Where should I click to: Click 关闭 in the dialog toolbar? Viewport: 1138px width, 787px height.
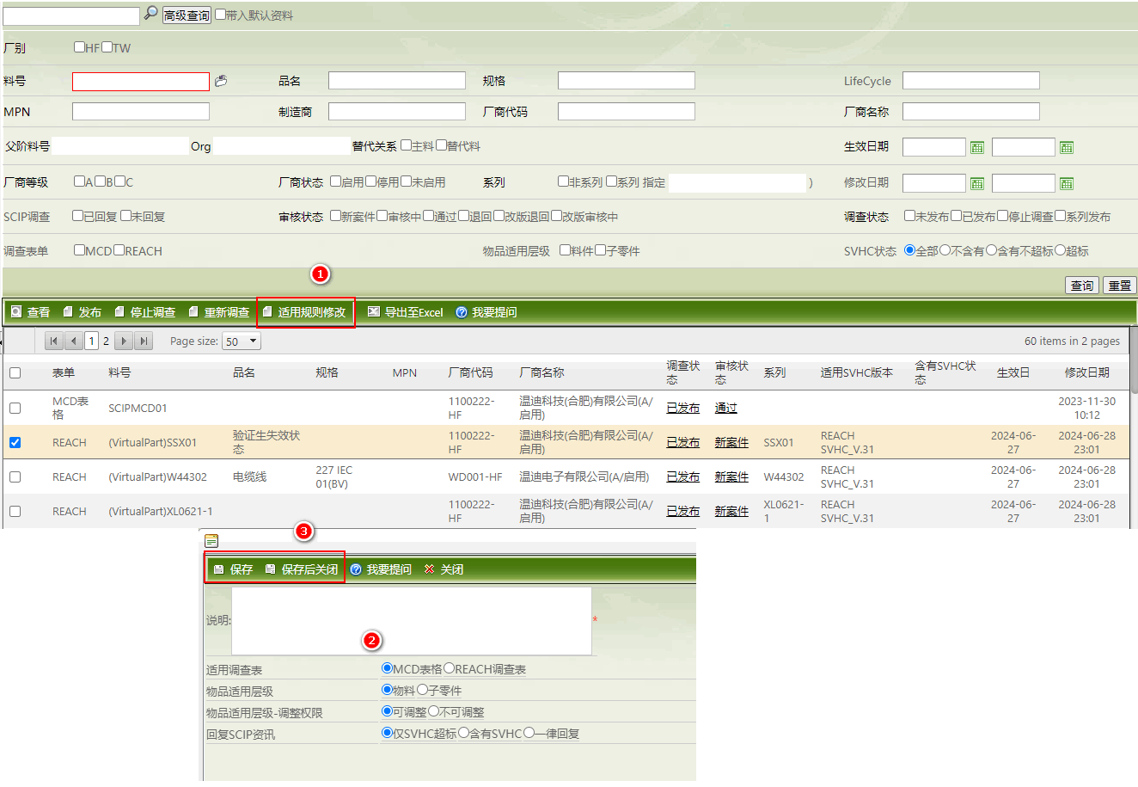(444, 569)
